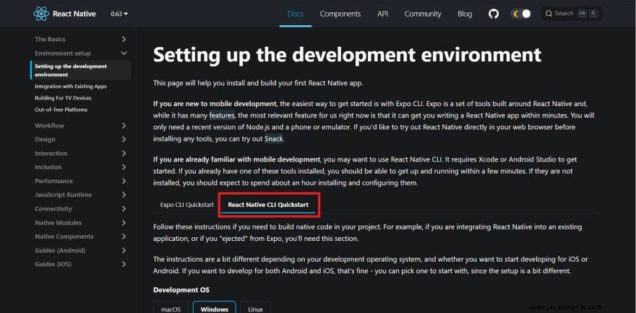Choose Linux as Development OS
The image size is (636, 313).
point(255,309)
